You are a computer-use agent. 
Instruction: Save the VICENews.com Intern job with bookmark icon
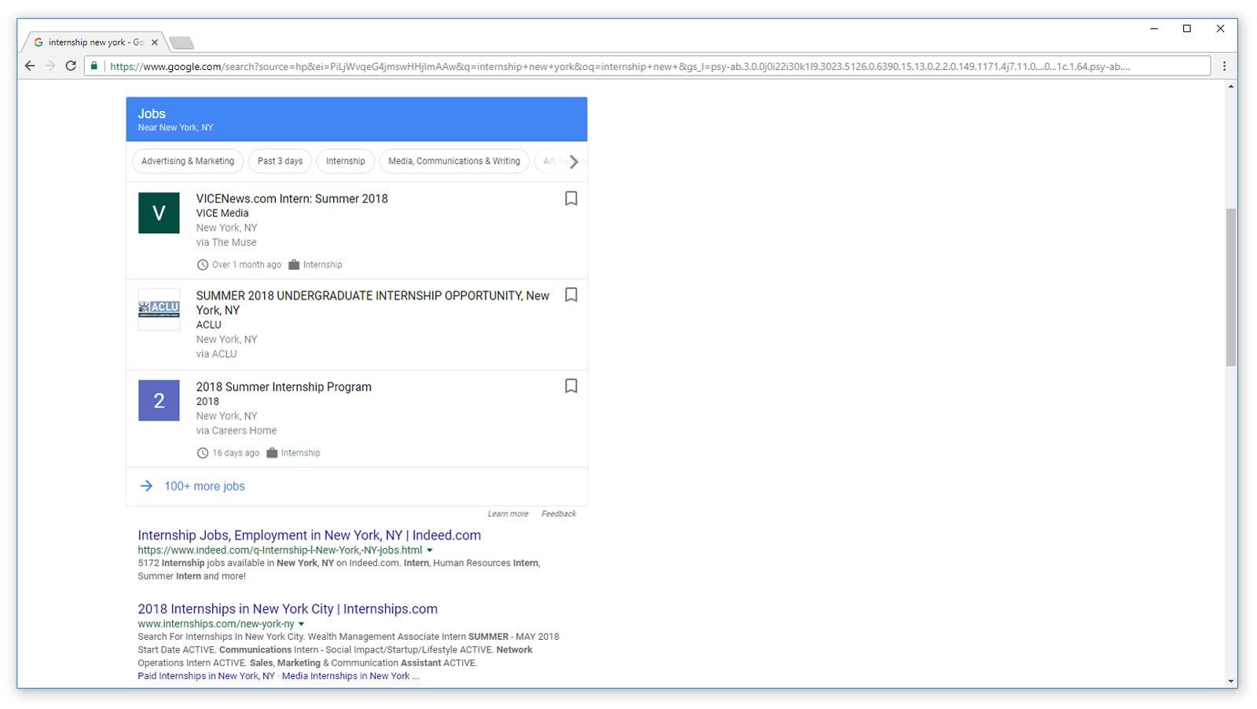coord(571,199)
